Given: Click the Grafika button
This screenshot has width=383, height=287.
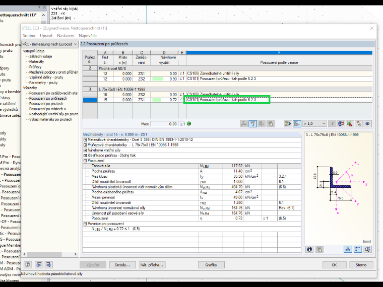Looking at the screenshot, I should pos(211,265).
